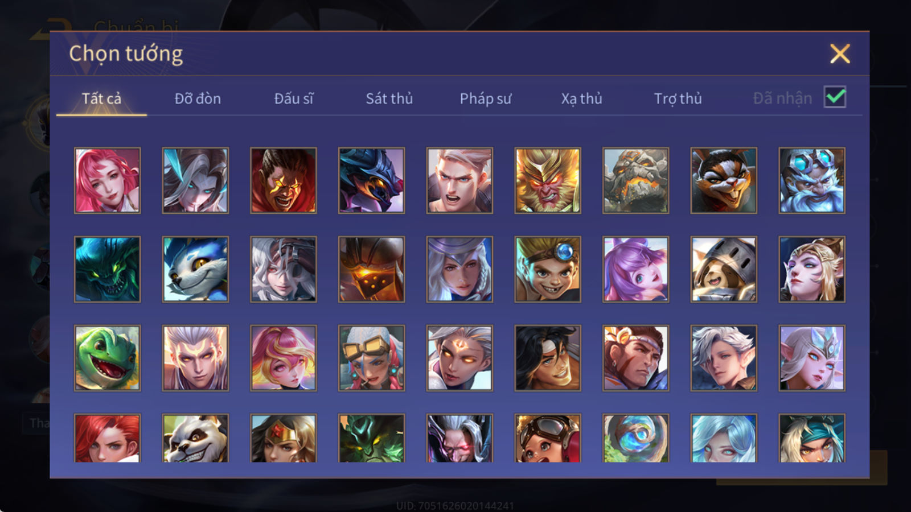Show the Trợ thủ hero list
Screen dimensions: 911x512
coord(678,98)
